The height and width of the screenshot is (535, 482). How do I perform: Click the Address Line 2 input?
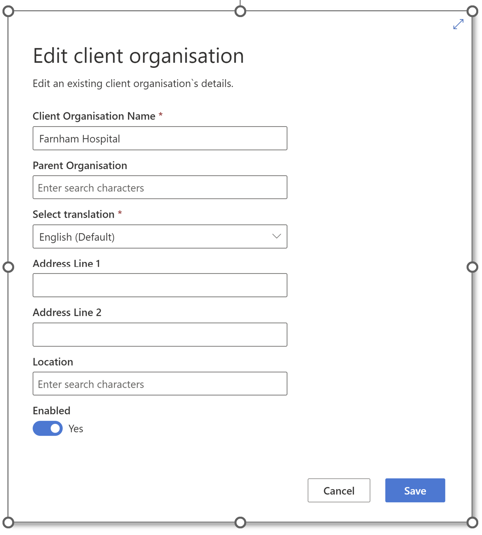160,335
